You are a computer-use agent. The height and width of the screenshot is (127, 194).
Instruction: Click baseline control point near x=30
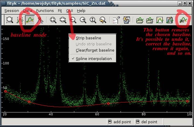(x=29, y=102)
